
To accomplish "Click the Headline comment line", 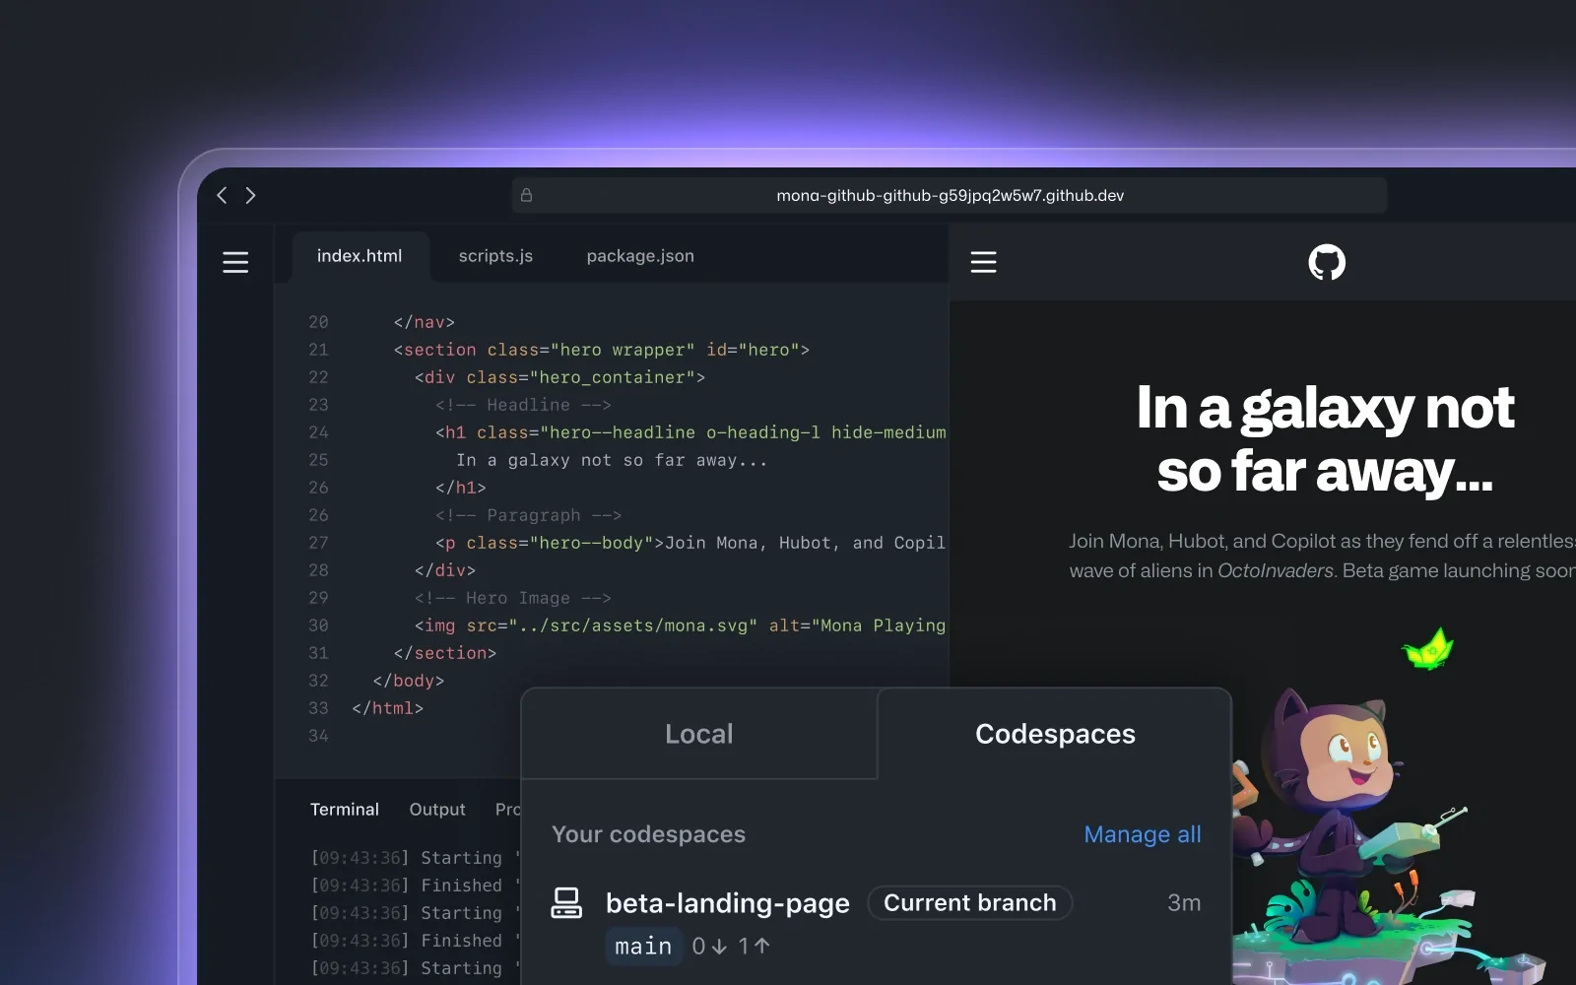I will click(x=523, y=405).
